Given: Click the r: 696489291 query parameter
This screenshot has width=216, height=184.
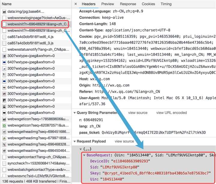Looking at the screenshot, I should tap(91, 120).
